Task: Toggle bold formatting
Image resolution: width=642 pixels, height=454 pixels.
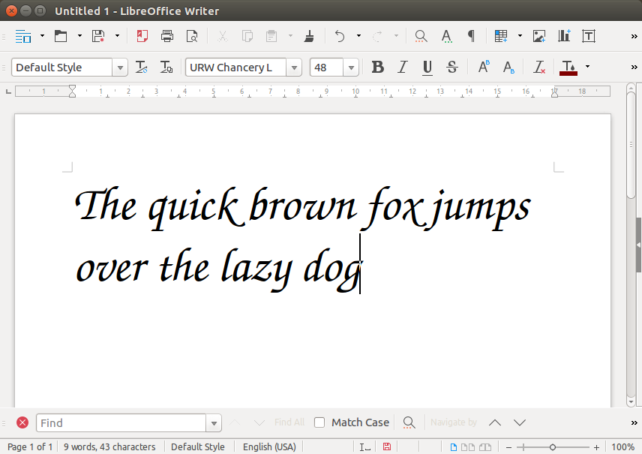Action: point(377,68)
